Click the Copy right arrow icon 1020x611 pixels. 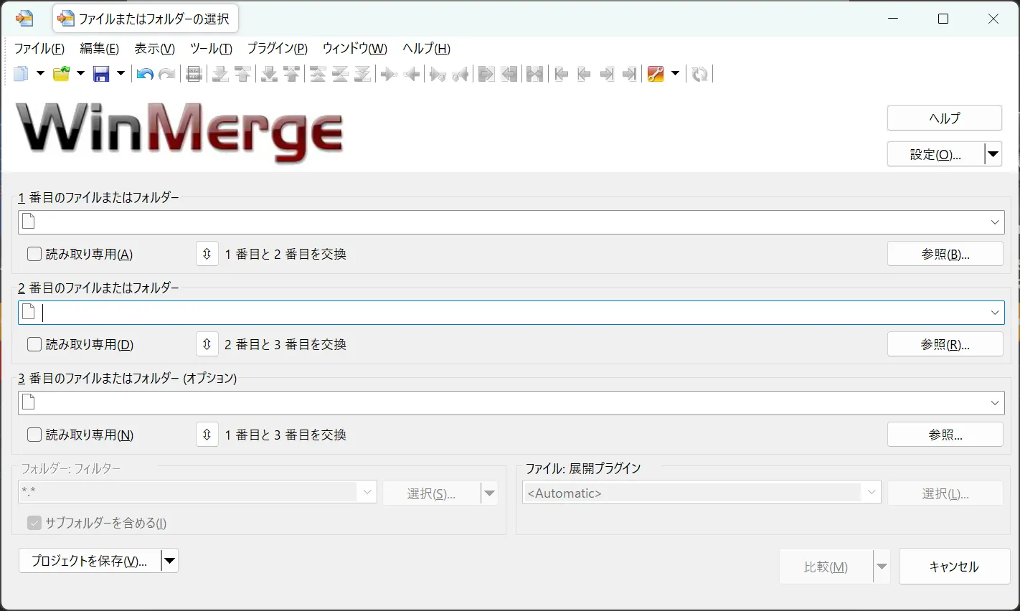[389, 73]
